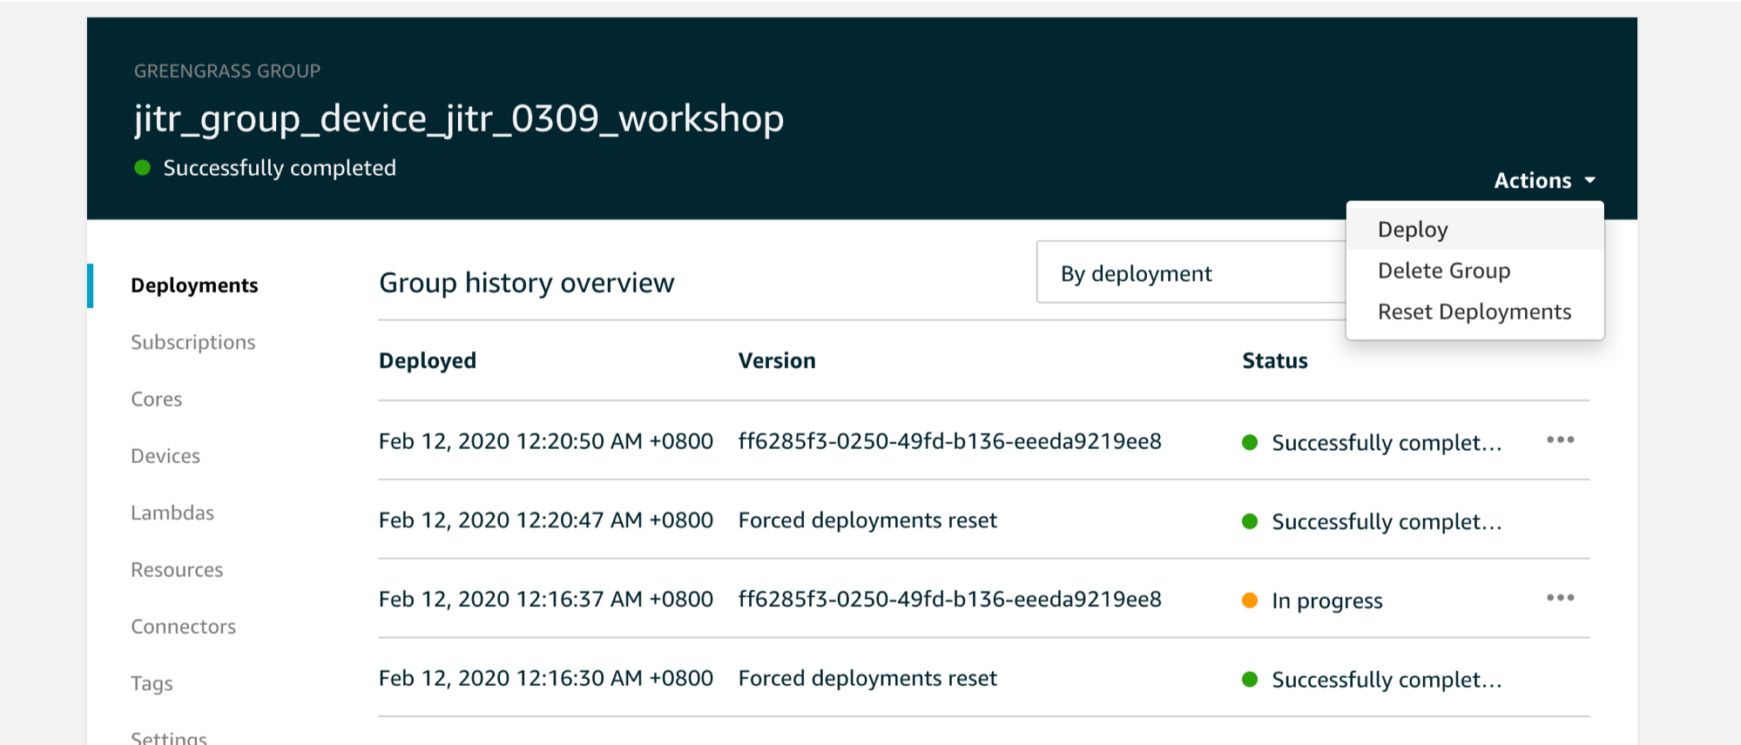Click the Actions dropdown arrow
The height and width of the screenshot is (745, 1741).
tap(1590, 180)
